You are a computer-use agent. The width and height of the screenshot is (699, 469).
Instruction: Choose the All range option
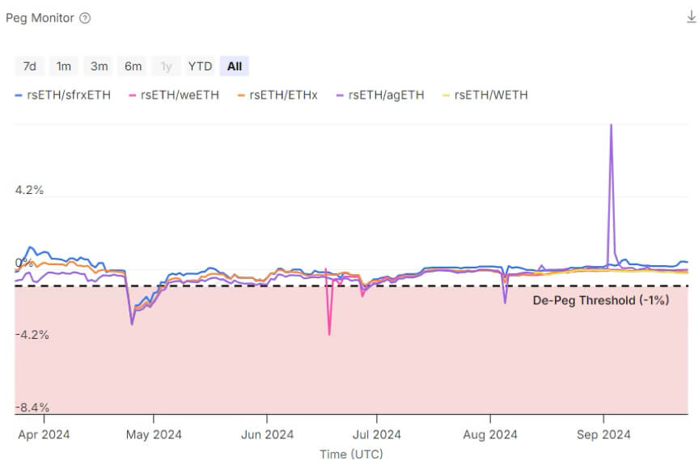(235, 66)
